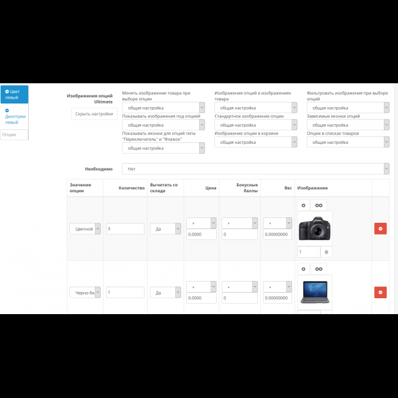
Task: Click the red remove button in the Черно-белый row
Action: click(x=380, y=293)
